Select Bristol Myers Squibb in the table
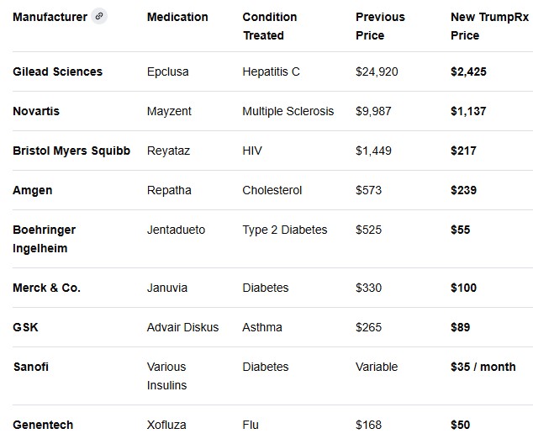 point(71,151)
